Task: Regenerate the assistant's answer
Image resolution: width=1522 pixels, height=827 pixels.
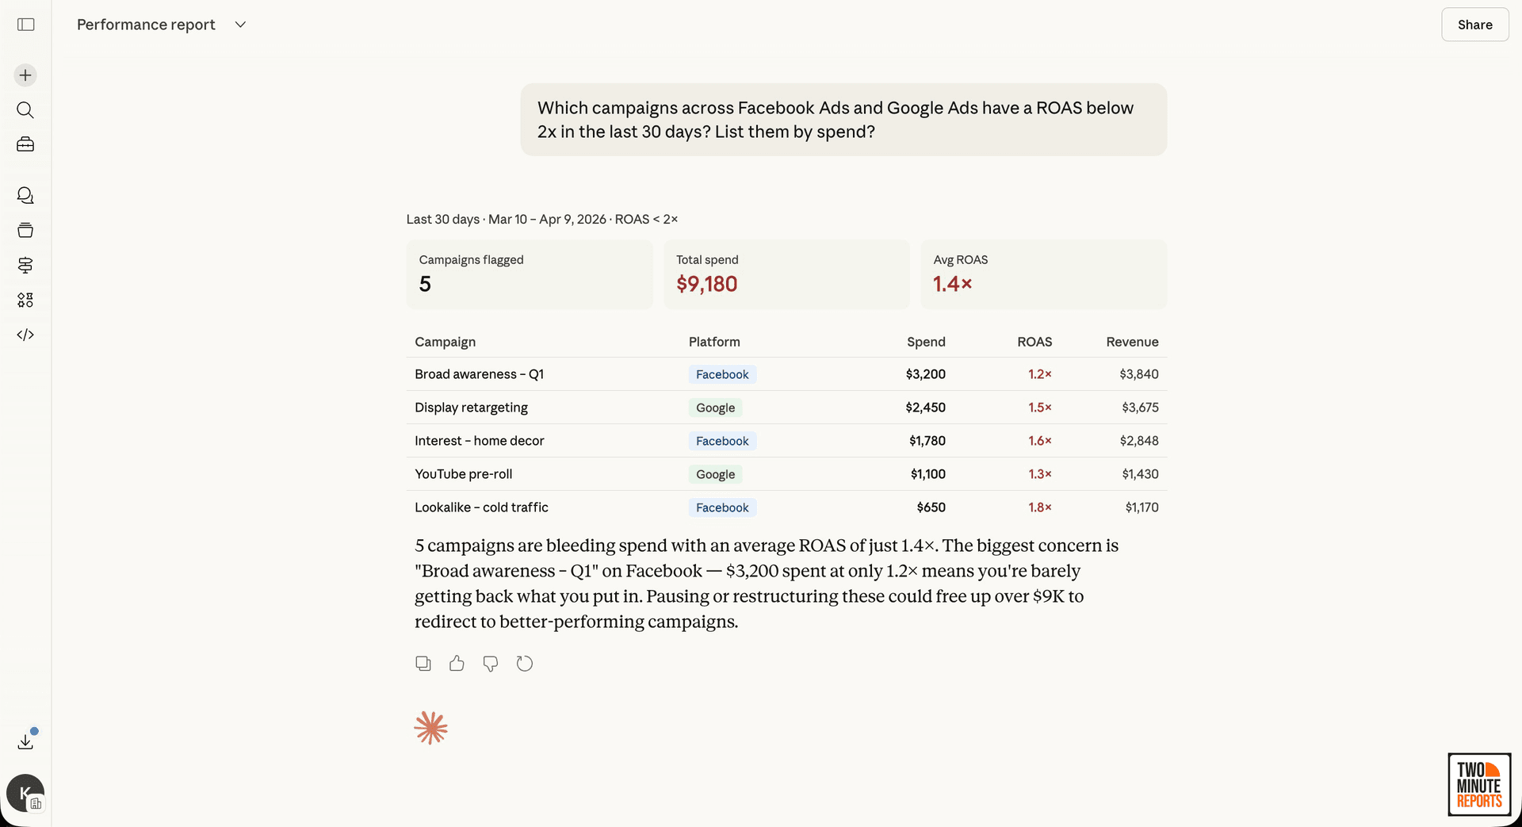Action: pyautogui.click(x=525, y=663)
